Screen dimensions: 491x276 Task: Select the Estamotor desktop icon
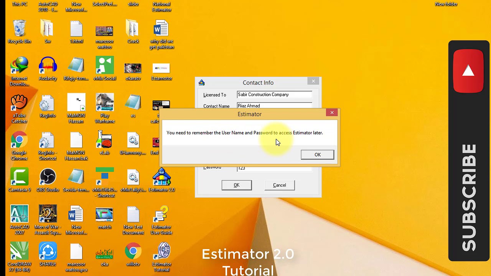[161, 68]
